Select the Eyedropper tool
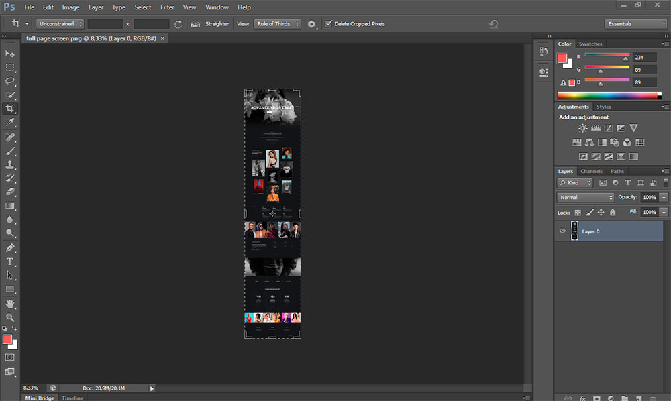Screen dimensions: 671x401 coord(10,123)
